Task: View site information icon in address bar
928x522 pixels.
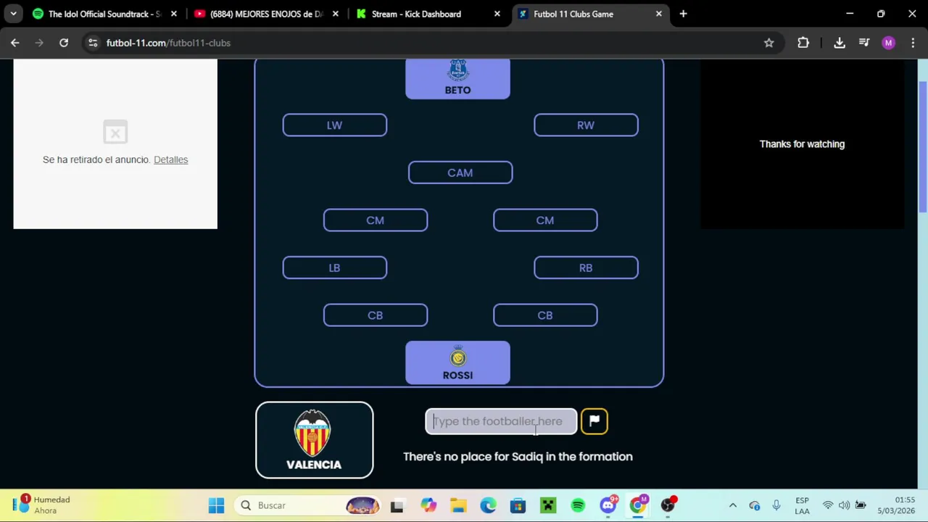Action: pos(93,43)
